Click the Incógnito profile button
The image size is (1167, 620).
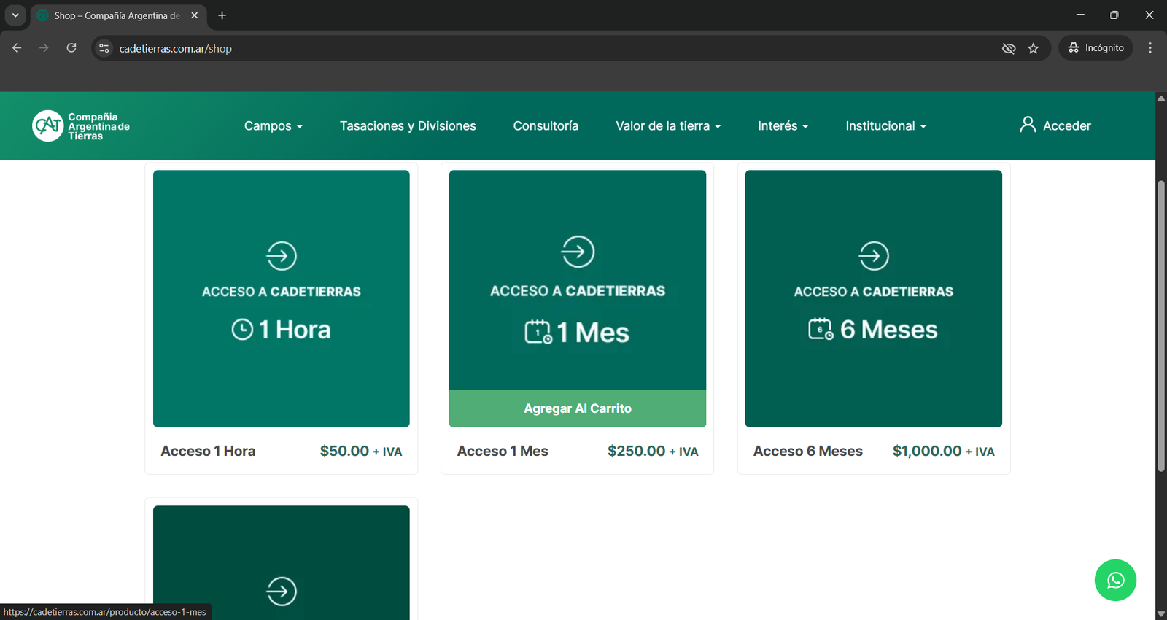1096,48
